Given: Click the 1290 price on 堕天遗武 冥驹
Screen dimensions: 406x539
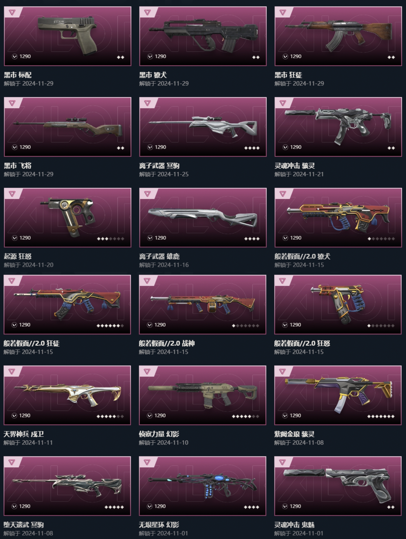Looking at the screenshot, I should [25, 506].
